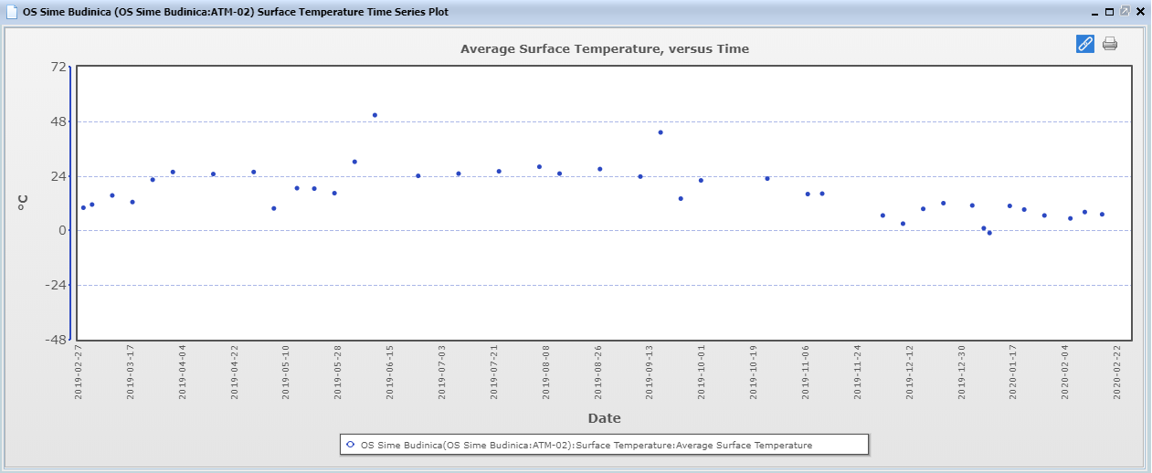Screen dimensions: 1152x473
Task: Click the legend series circle marker
Action: point(351,445)
